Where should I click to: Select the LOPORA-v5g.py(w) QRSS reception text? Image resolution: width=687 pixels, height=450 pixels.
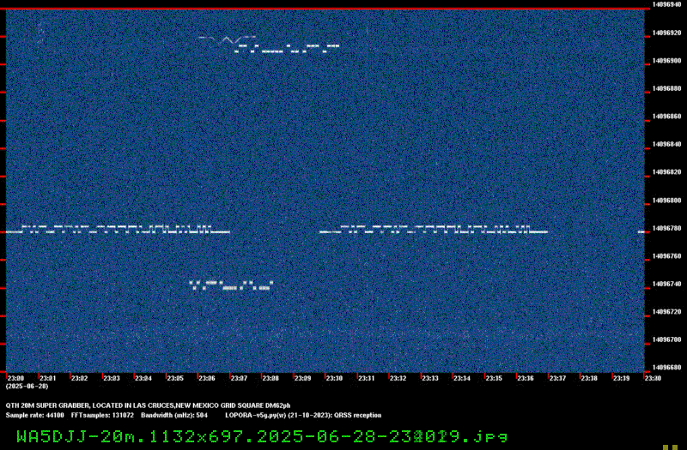click(x=303, y=416)
